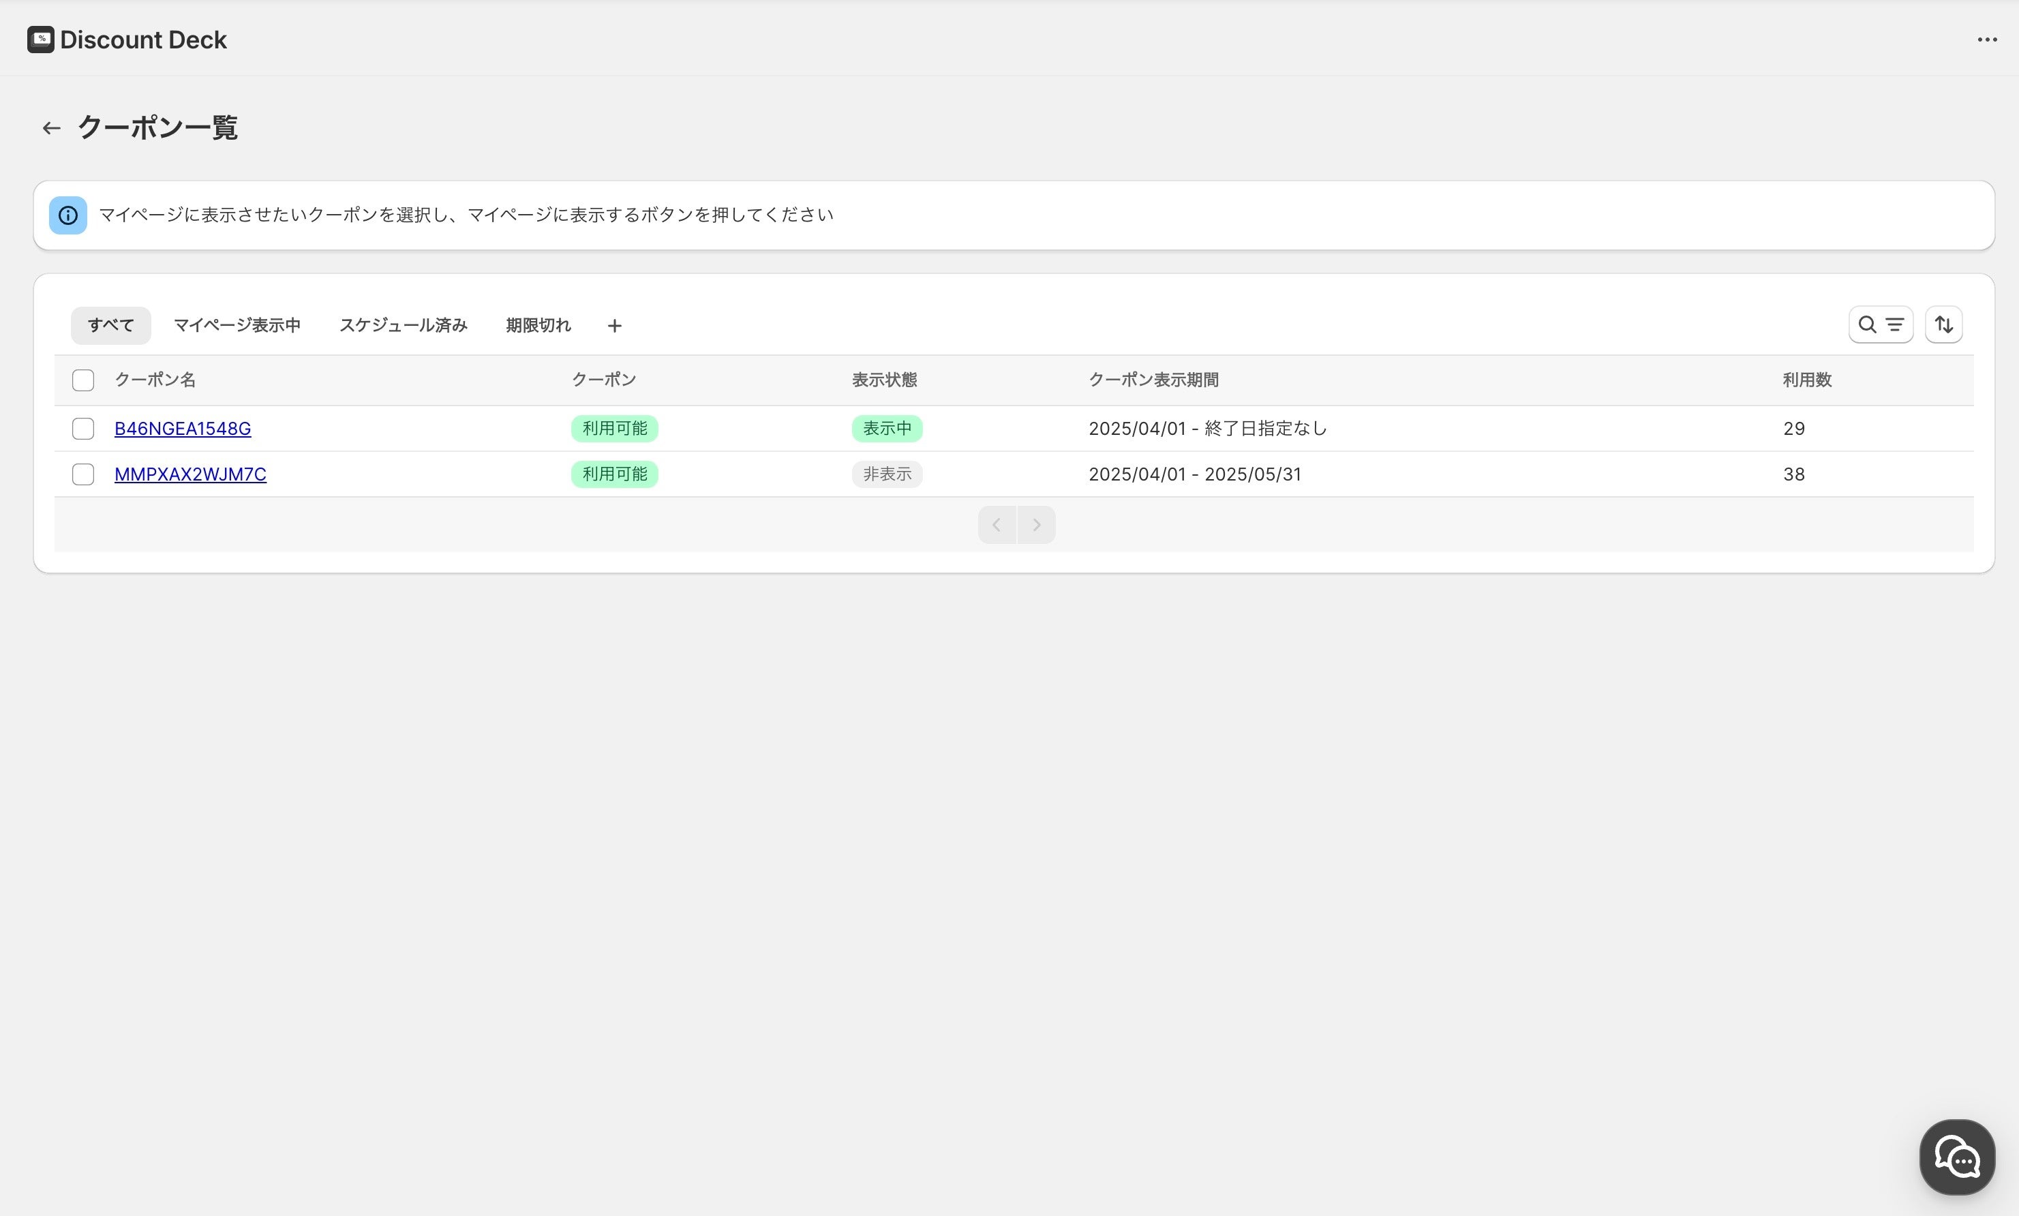
Task: Click the 非表示 status badge
Action: [x=887, y=474]
